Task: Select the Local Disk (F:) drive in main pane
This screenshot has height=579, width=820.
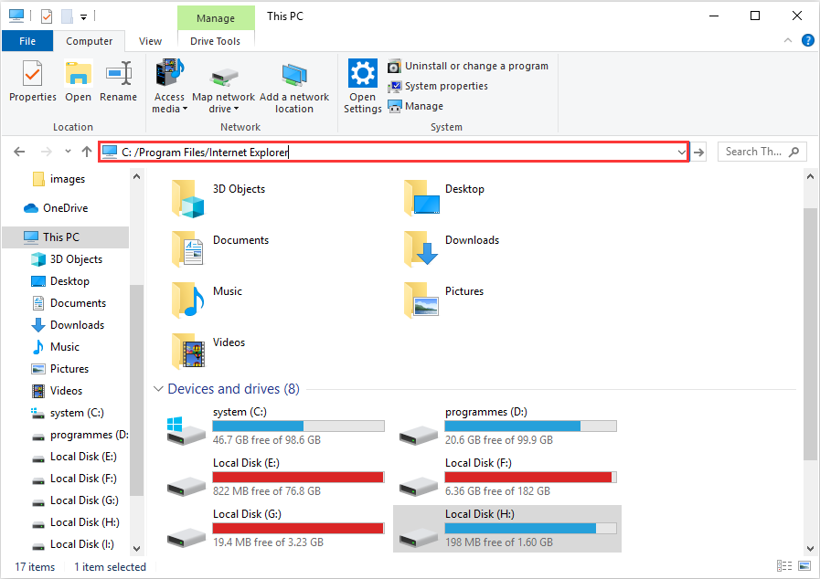Action: (507, 477)
